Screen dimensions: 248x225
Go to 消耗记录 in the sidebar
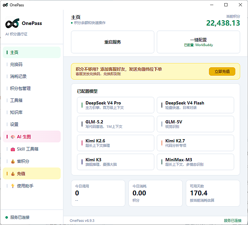click(x=32, y=76)
